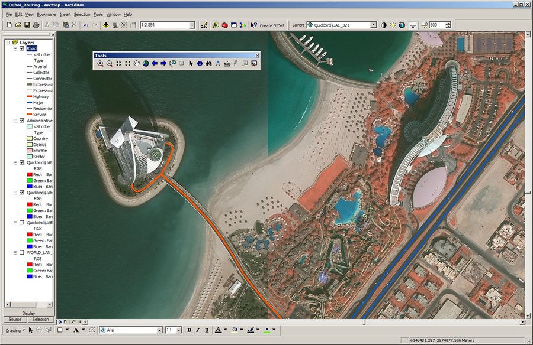Enable the WORLD_LAN layer checkbox
The height and width of the screenshot is (345, 533).
click(x=22, y=252)
